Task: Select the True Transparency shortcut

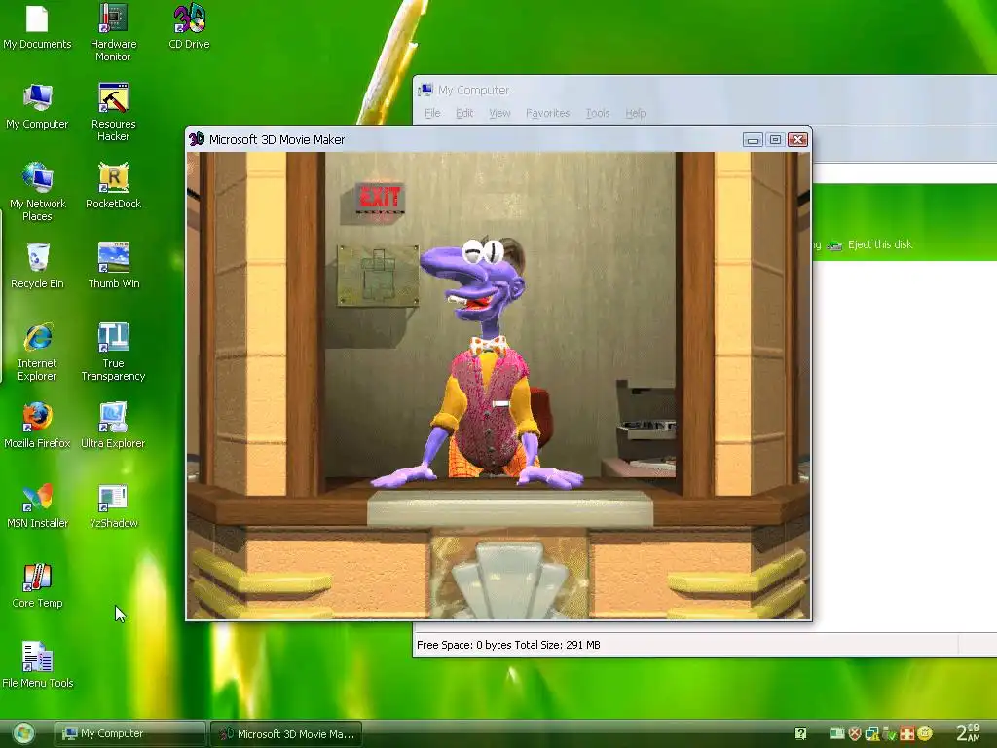Action: pyautogui.click(x=113, y=351)
